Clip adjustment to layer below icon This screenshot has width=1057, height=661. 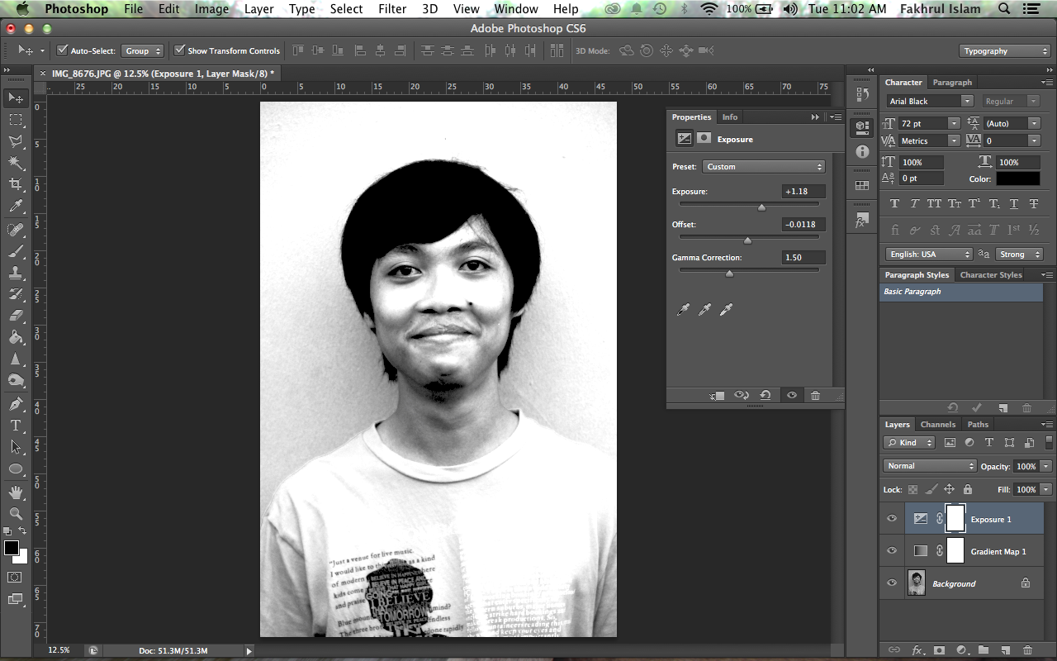point(717,396)
